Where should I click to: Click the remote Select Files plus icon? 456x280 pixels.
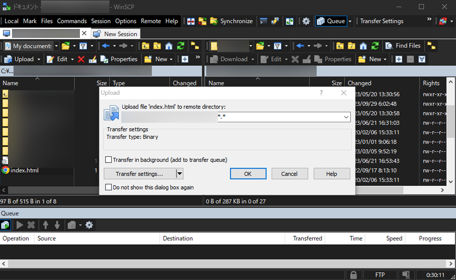(399, 59)
